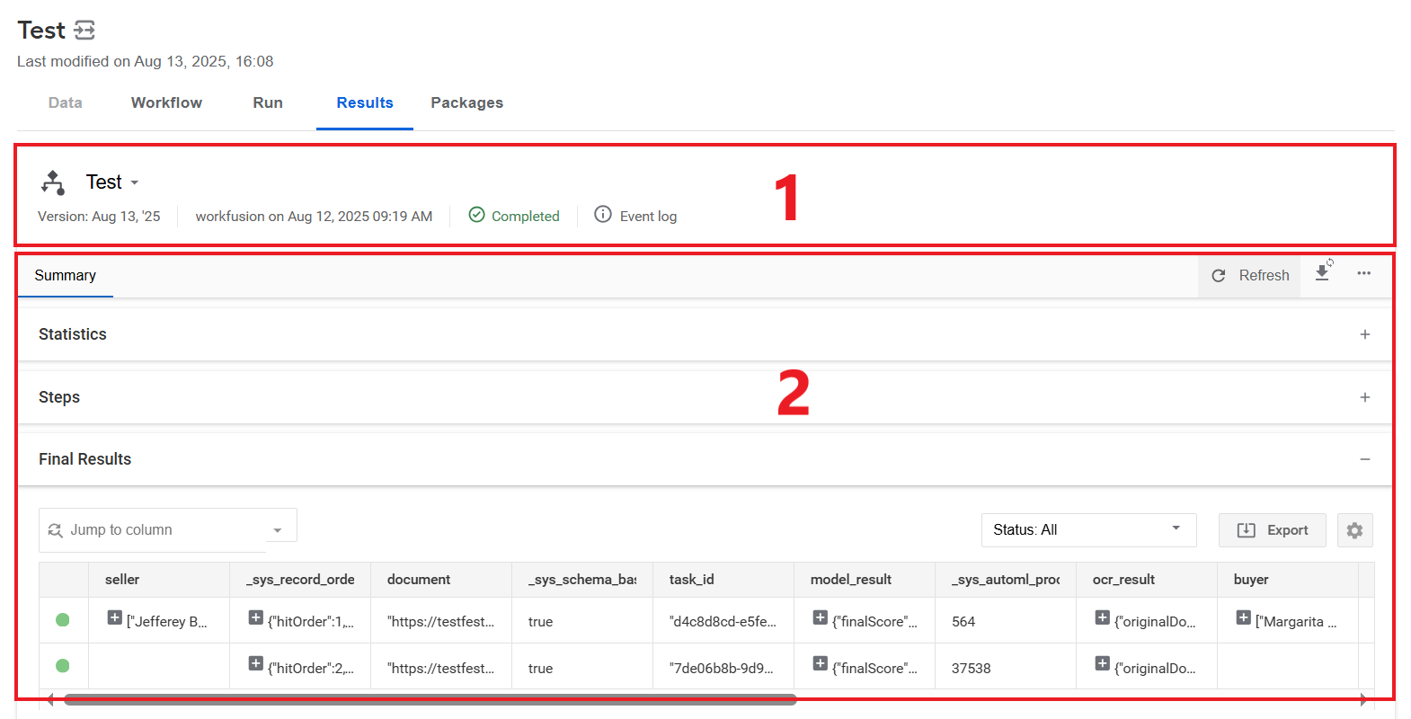The image size is (1411, 719).
Task: Click the _sys_automl_pro column header
Action: [x=1006, y=580]
